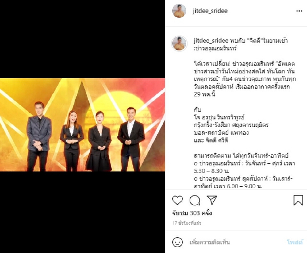Click the รับชม 303 ครั้ง view count
The image size is (307, 253).
tap(192, 213)
